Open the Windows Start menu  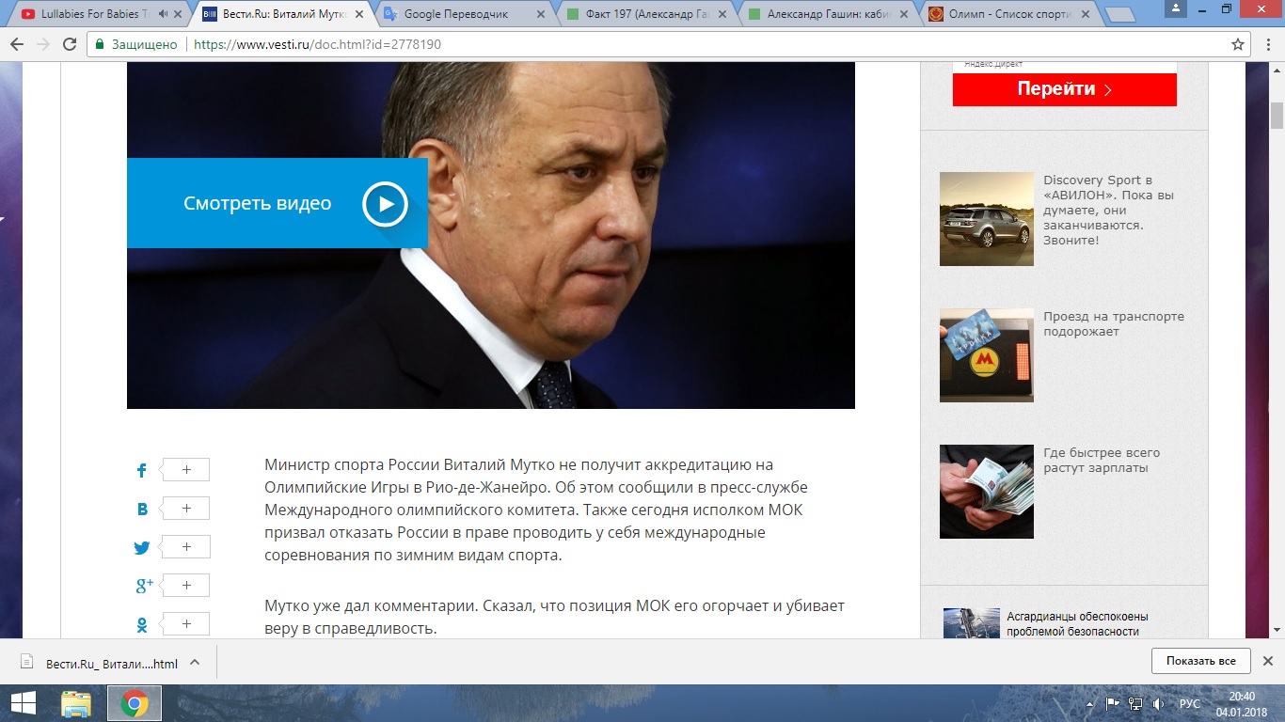[23, 703]
